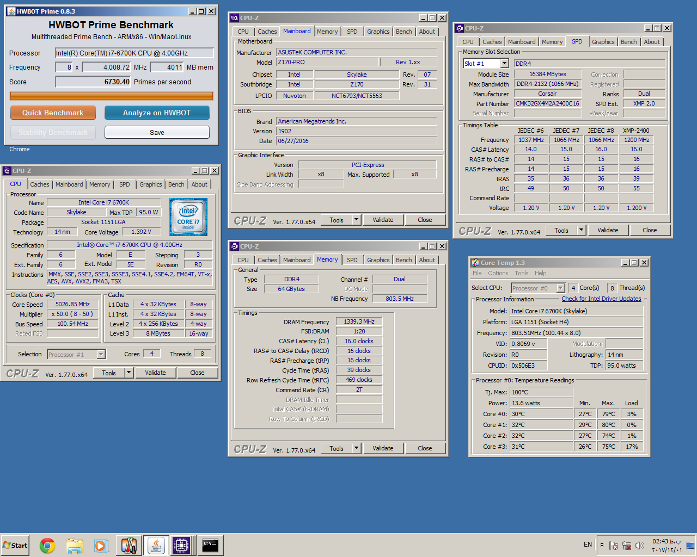
Task: Click the title icon of the CPU-Z Memory window
Action: coord(235,246)
